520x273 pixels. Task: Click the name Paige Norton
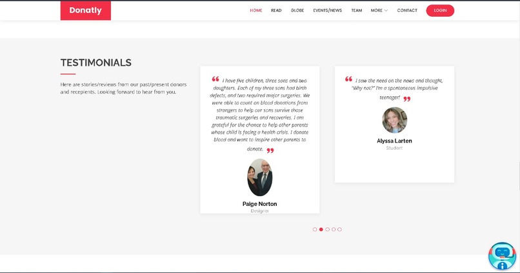pos(259,204)
